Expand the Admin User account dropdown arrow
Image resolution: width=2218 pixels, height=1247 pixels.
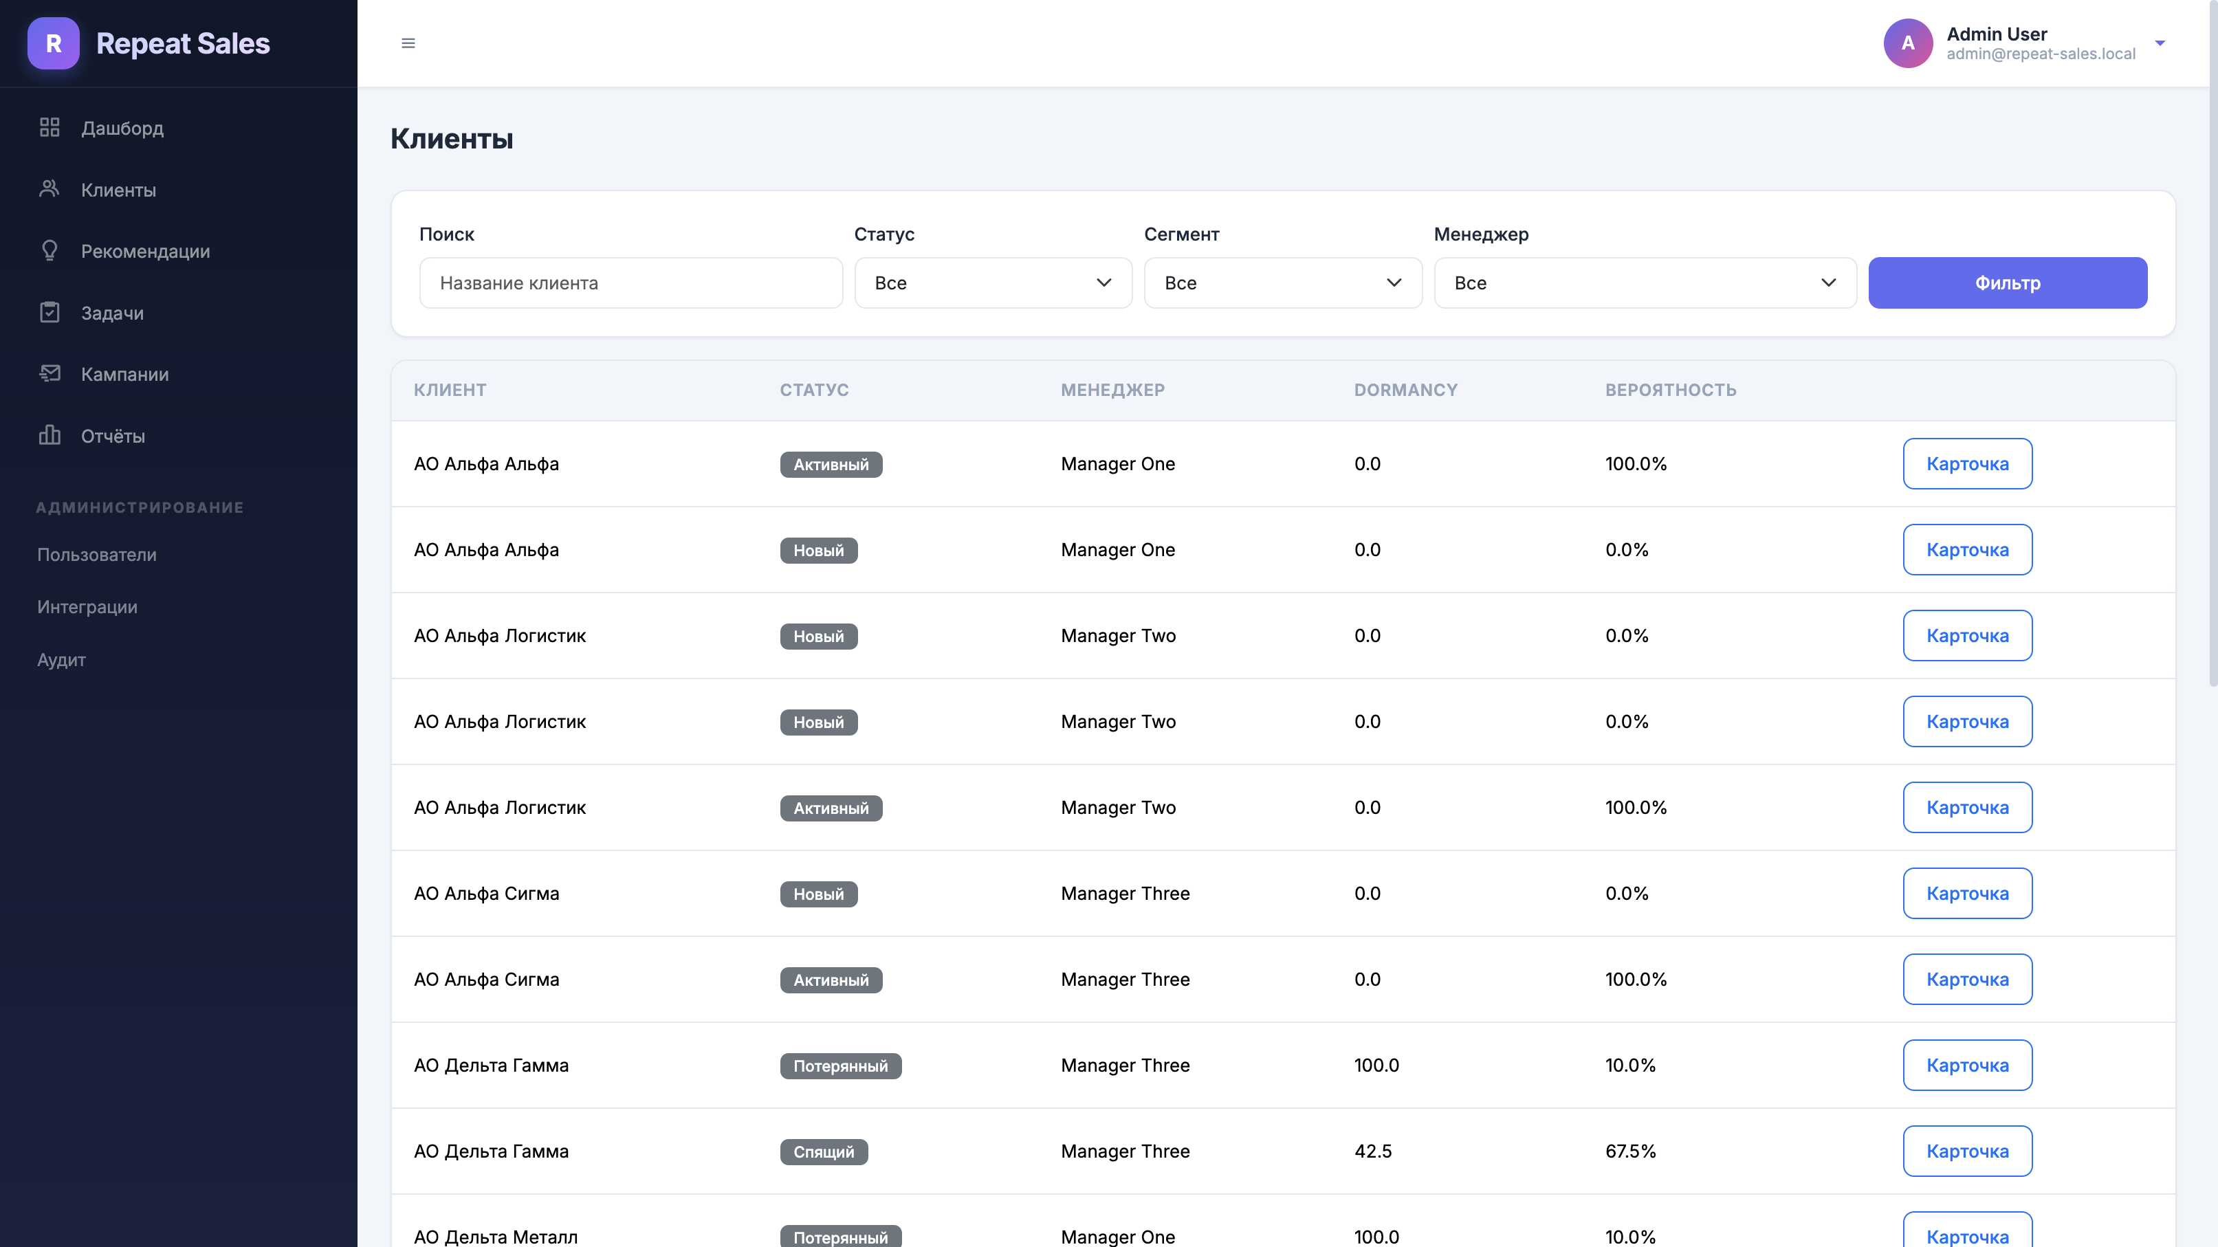pos(2160,43)
